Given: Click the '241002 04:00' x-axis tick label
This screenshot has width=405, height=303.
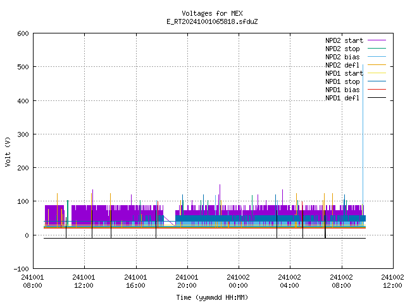Looking at the screenshot, I should 289,282.
